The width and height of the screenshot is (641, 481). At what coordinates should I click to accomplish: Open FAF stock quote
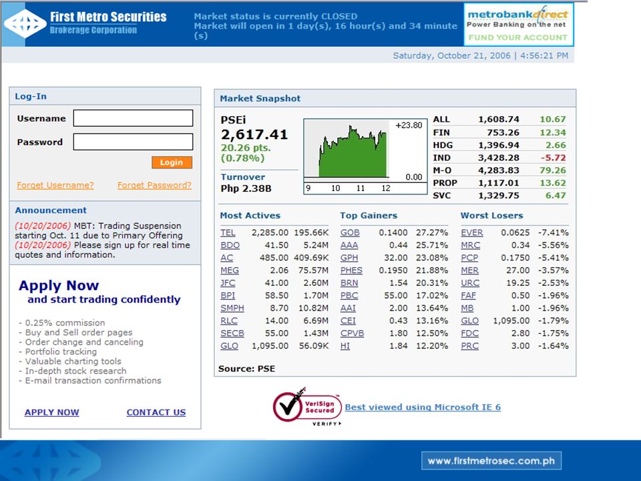point(469,296)
